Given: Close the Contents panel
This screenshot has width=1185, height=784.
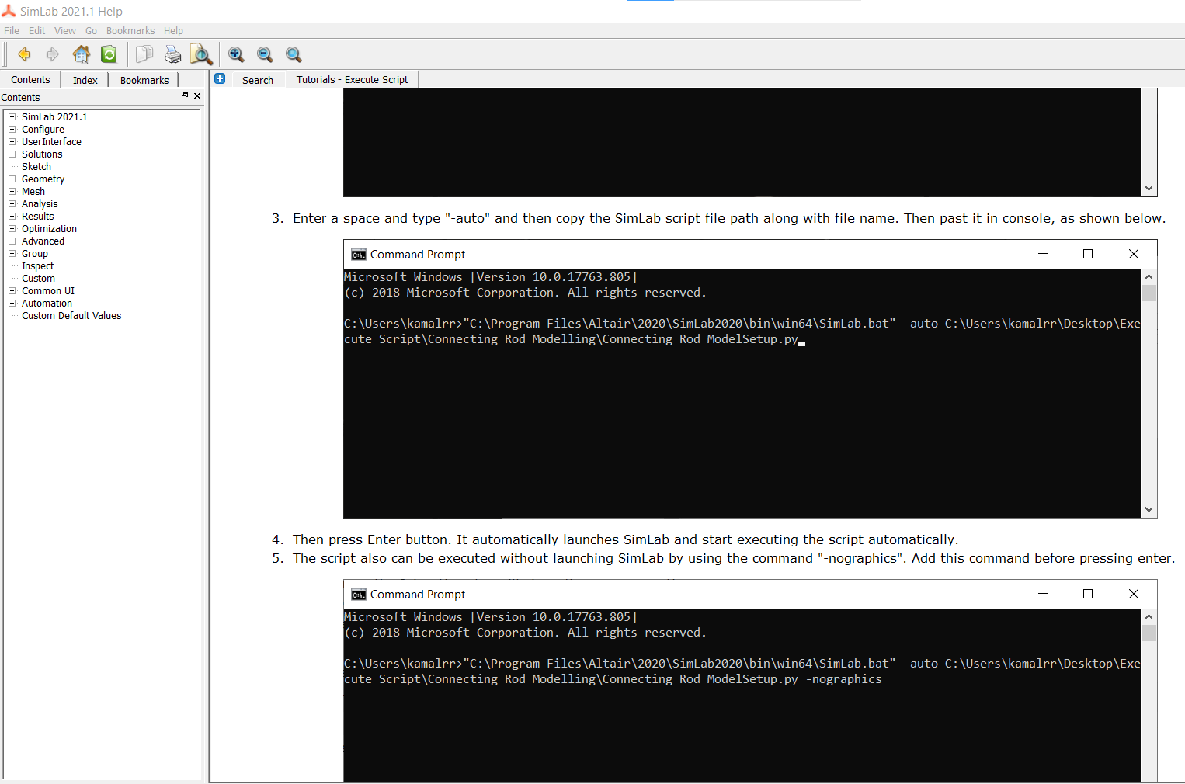Looking at the screenshot, I should pyautogui.click(x=197, y=96).
